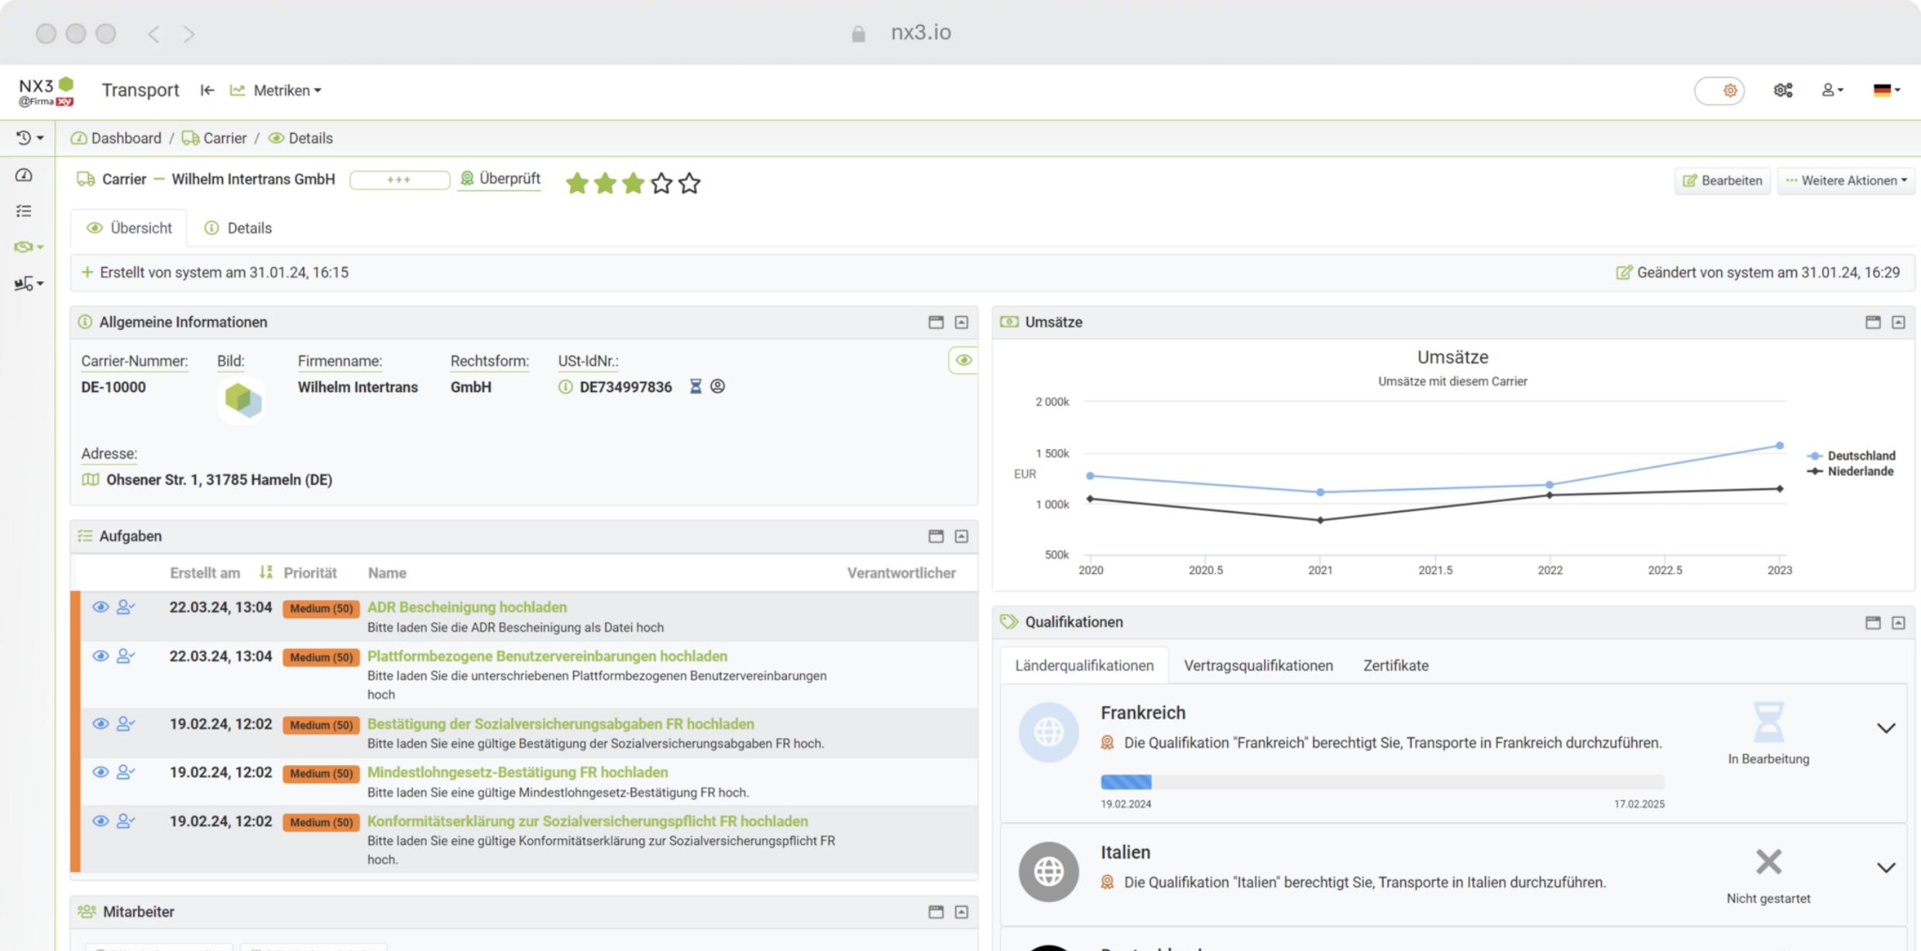This screenshot has width=1921, height=951.
Task: Toggle eye button in Allgemeine Informationen panel
Action: click(x=963, y=360)
